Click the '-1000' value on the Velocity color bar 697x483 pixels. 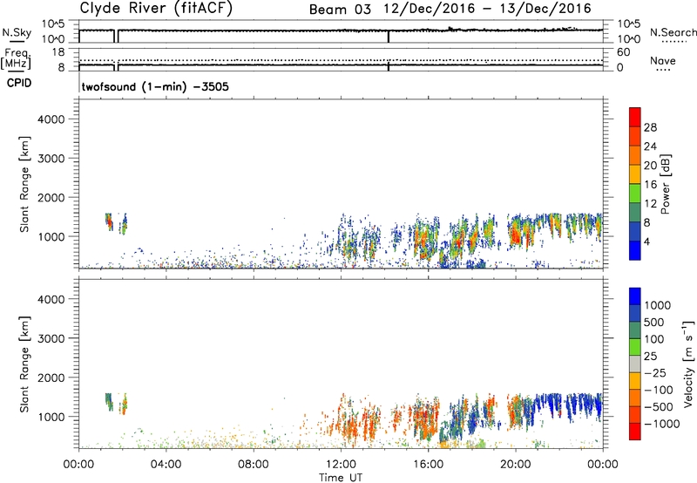pyautogui.click(x=662, y=424)
